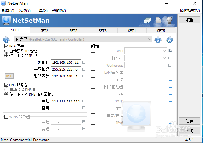Screen dimensions: 203x143
Task: Click arrow icon beside Workgroup field
Action: click(x=170, y=65)
